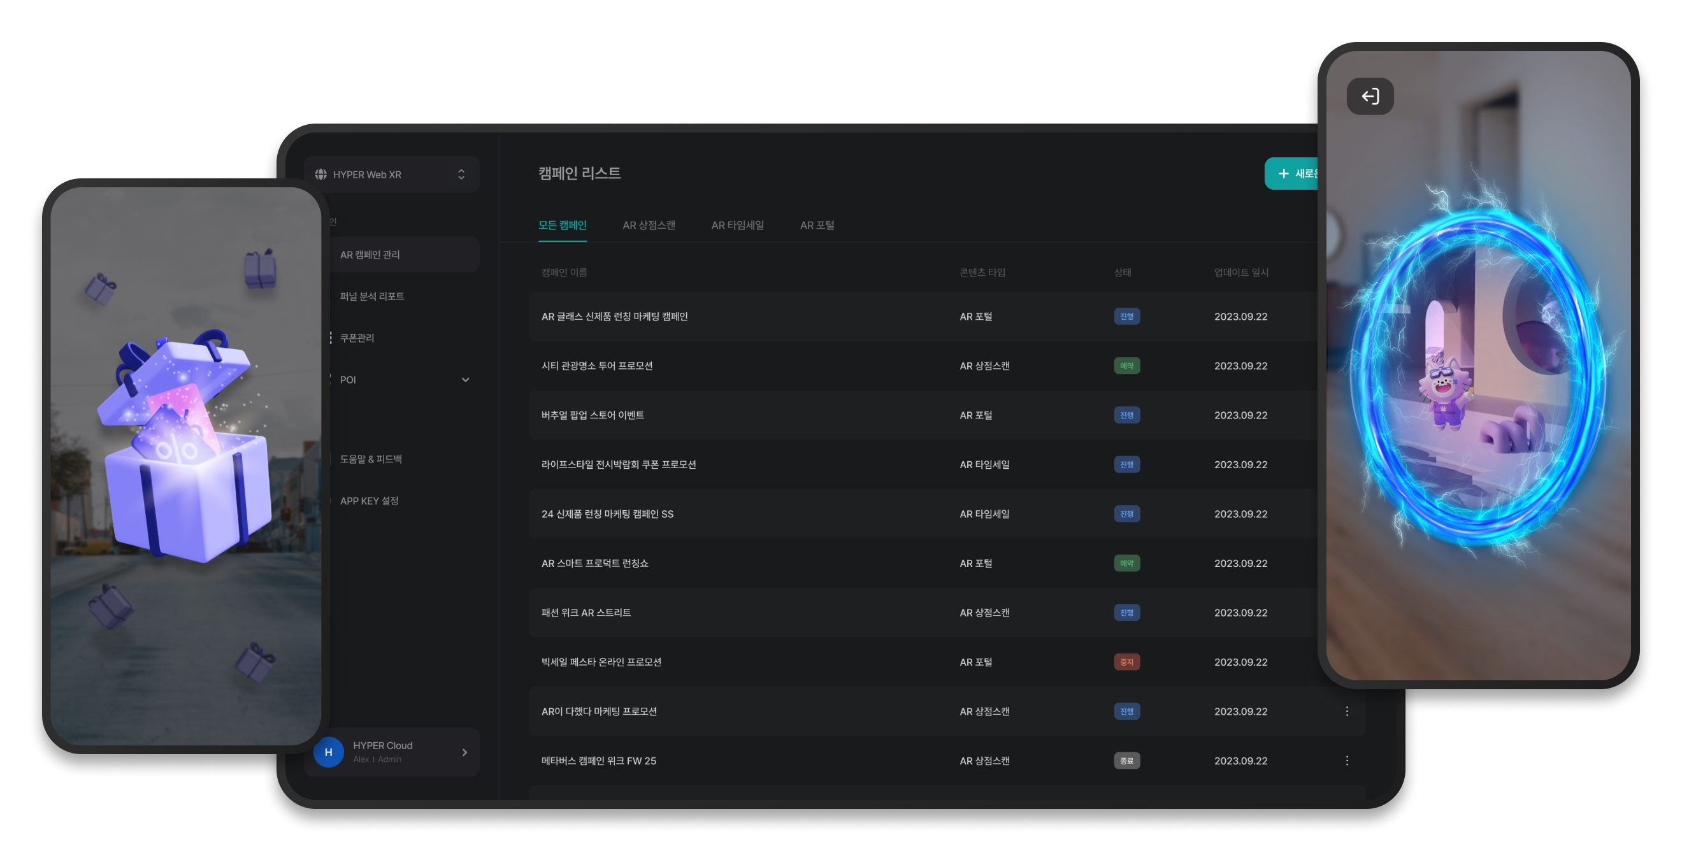This screenshot has height=851, width=1682.
Task: Switch to the AR 상점스캔 tab
Action: (649, 225)
